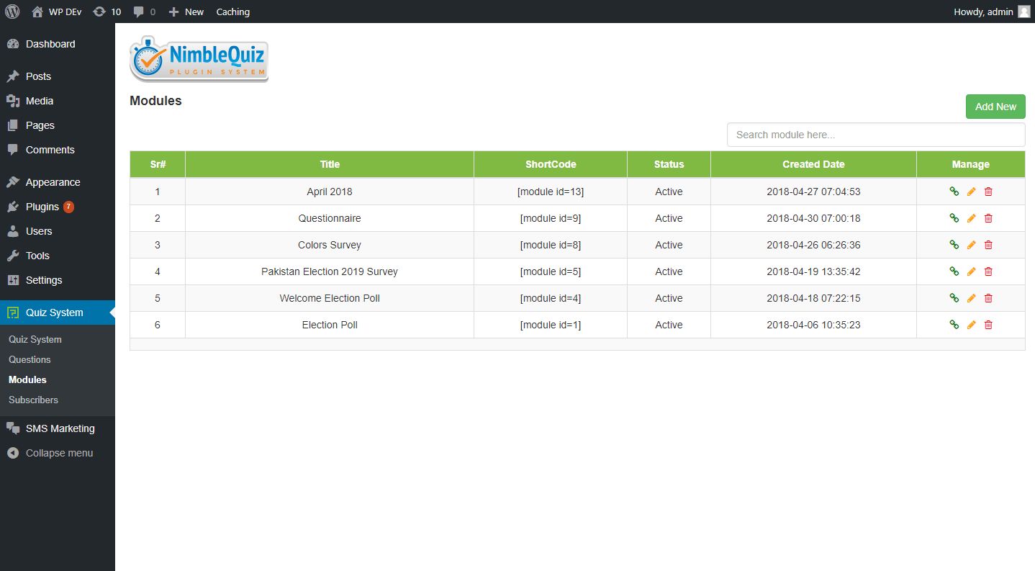Select shortcode text [module id=9]

pyautogui.click(x=551, y=218)
